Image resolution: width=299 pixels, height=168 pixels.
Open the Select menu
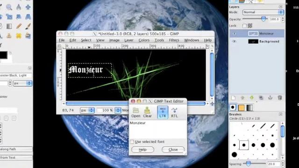86,40
